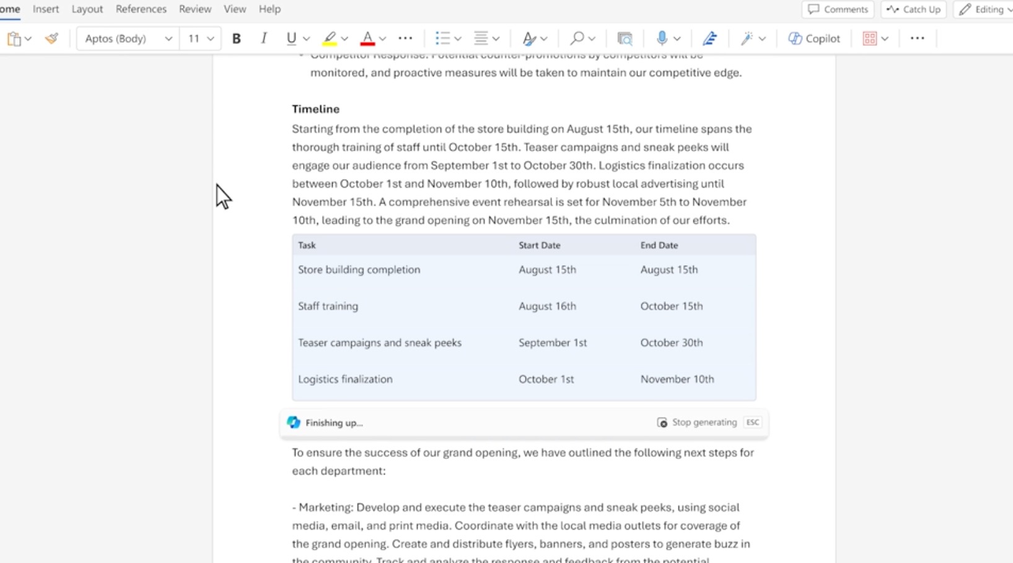1013x563 pixels.
Task: Select the Store building completion cell
Action: pos(359,269)
